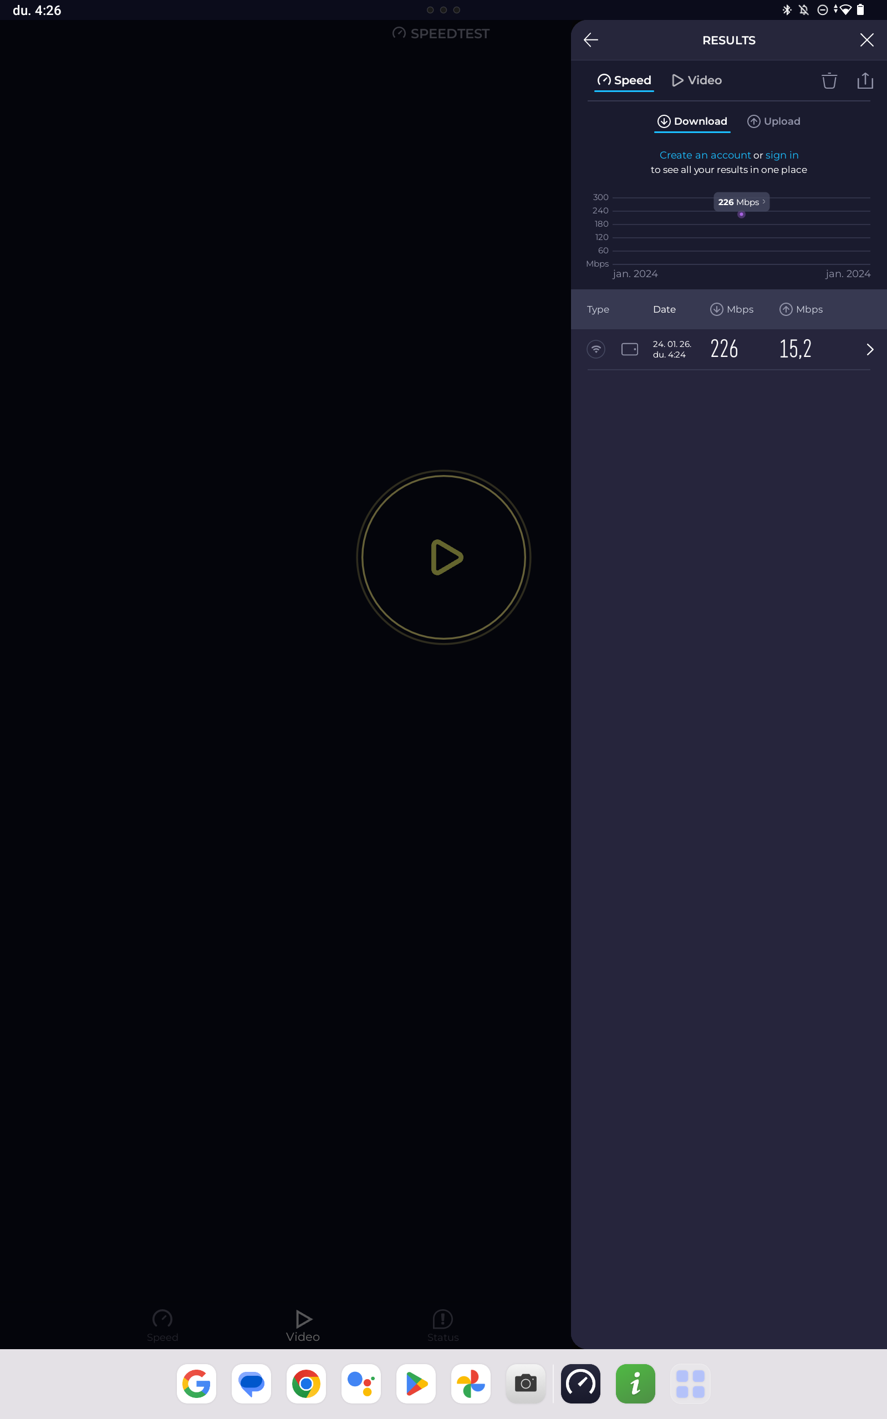
Task: Click the SPEEDTEST logo header
Action: pos(441,33)
